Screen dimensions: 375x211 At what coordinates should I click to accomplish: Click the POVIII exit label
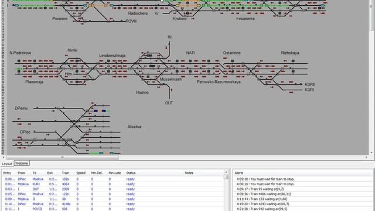[131, 21]
